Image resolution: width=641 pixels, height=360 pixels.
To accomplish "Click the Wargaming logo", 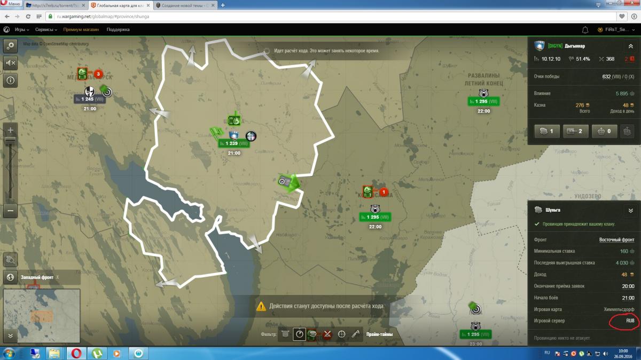I will (7, 30).
